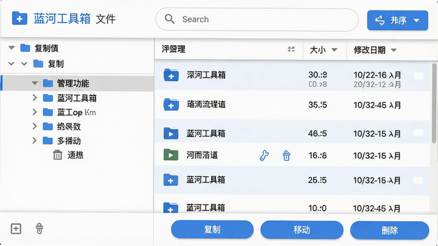
Task: Collapse the 复制债 root folder
Action: [11, 48]
